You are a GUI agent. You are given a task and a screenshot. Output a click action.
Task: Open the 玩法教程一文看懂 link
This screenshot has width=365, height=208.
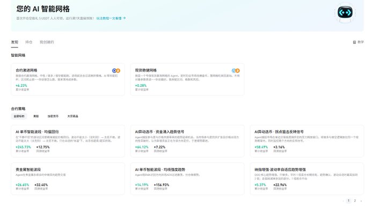coord(111,18)
